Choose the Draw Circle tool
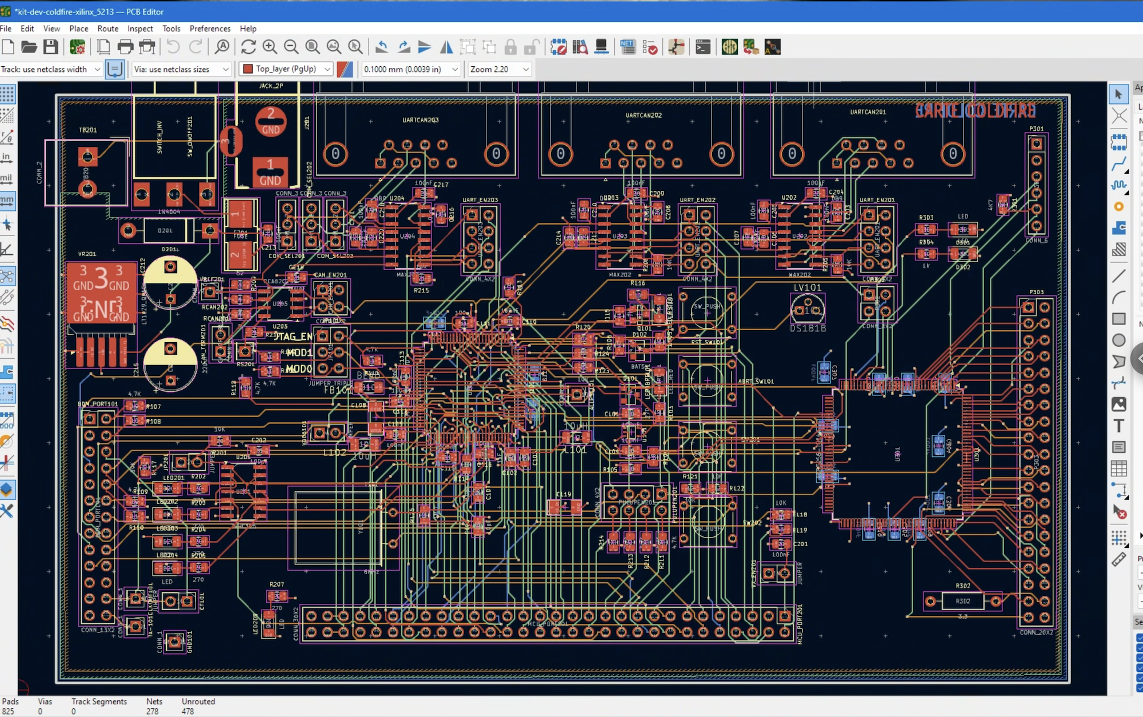 coord(1118,341)
